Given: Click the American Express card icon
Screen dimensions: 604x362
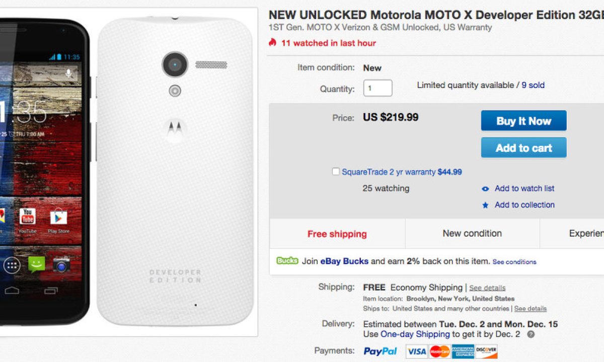Looking at the screenshot, I should 463,351.
